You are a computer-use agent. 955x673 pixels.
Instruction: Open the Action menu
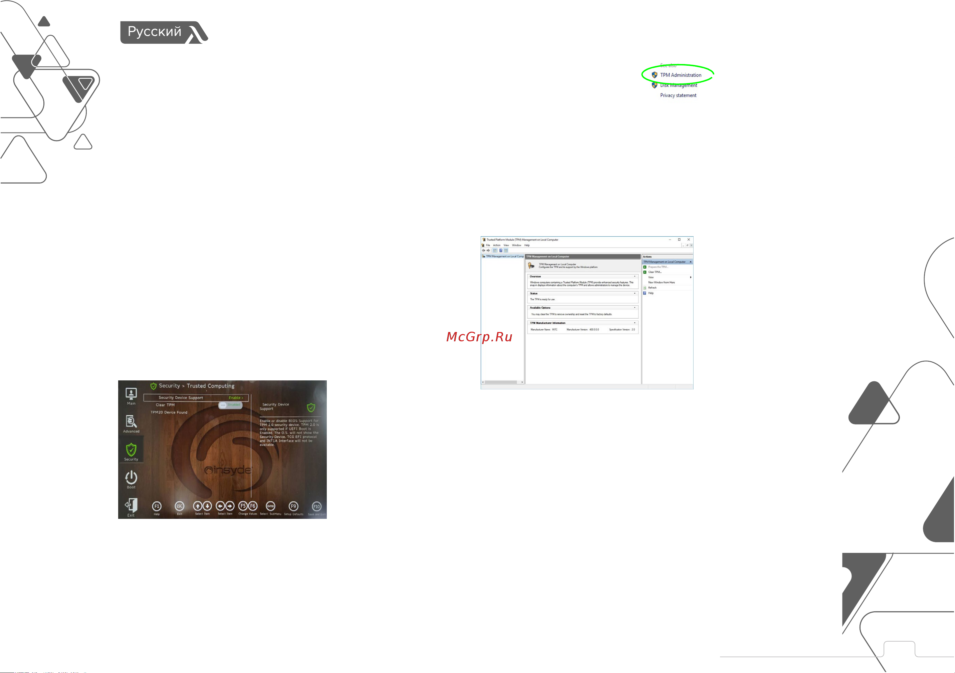497,245
